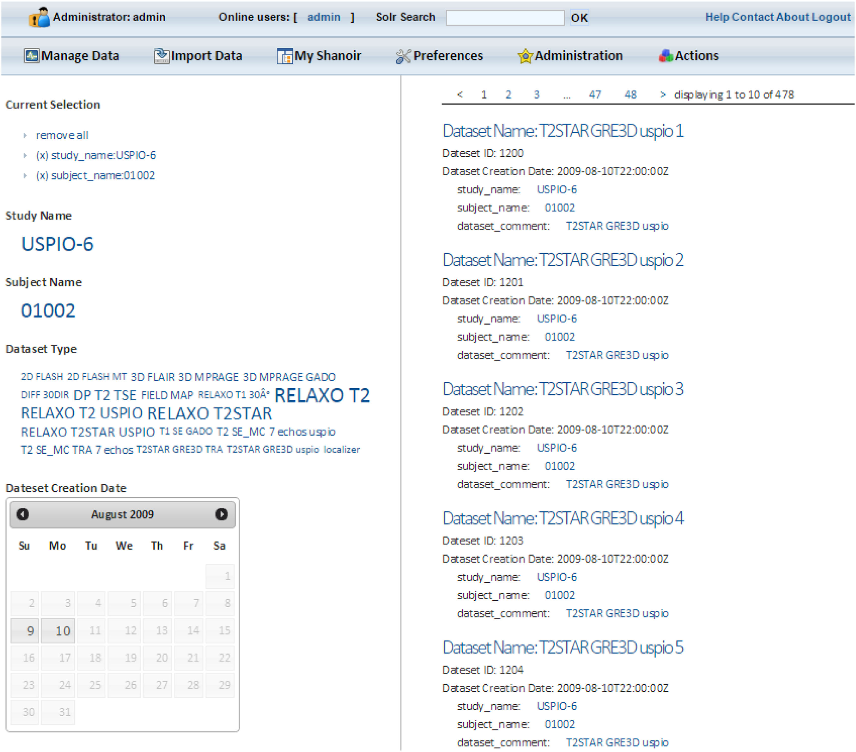856x752 pixels.
Task: Click next page arrow in pagination
Action: [x=662, y=95]
